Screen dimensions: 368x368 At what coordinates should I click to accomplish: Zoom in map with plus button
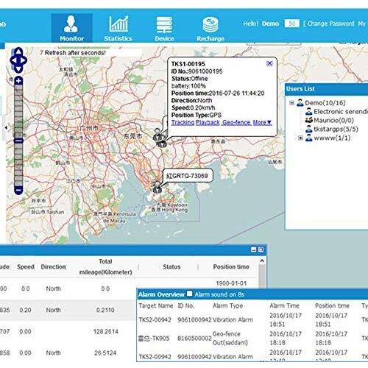pos(18,80)
